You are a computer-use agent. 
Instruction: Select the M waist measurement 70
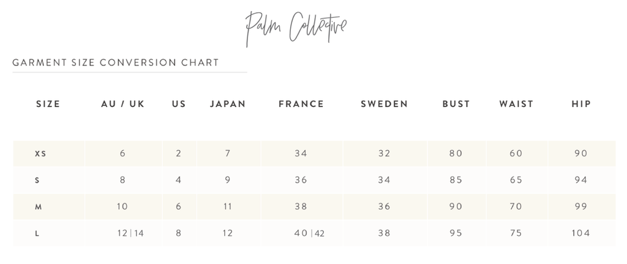(x=516, y=207)
